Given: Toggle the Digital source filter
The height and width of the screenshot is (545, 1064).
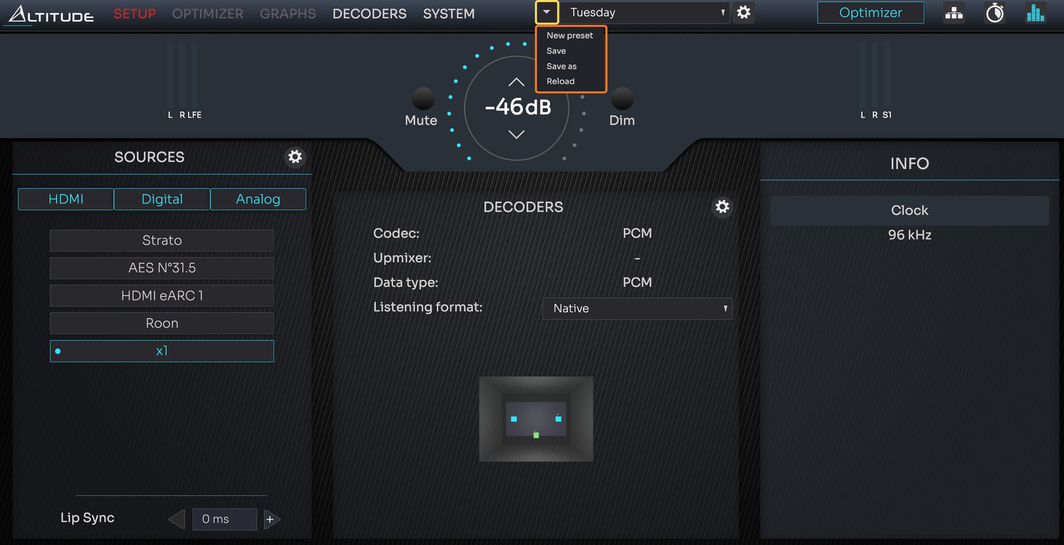Looking at the screenshot, I should tap(162, 199).
